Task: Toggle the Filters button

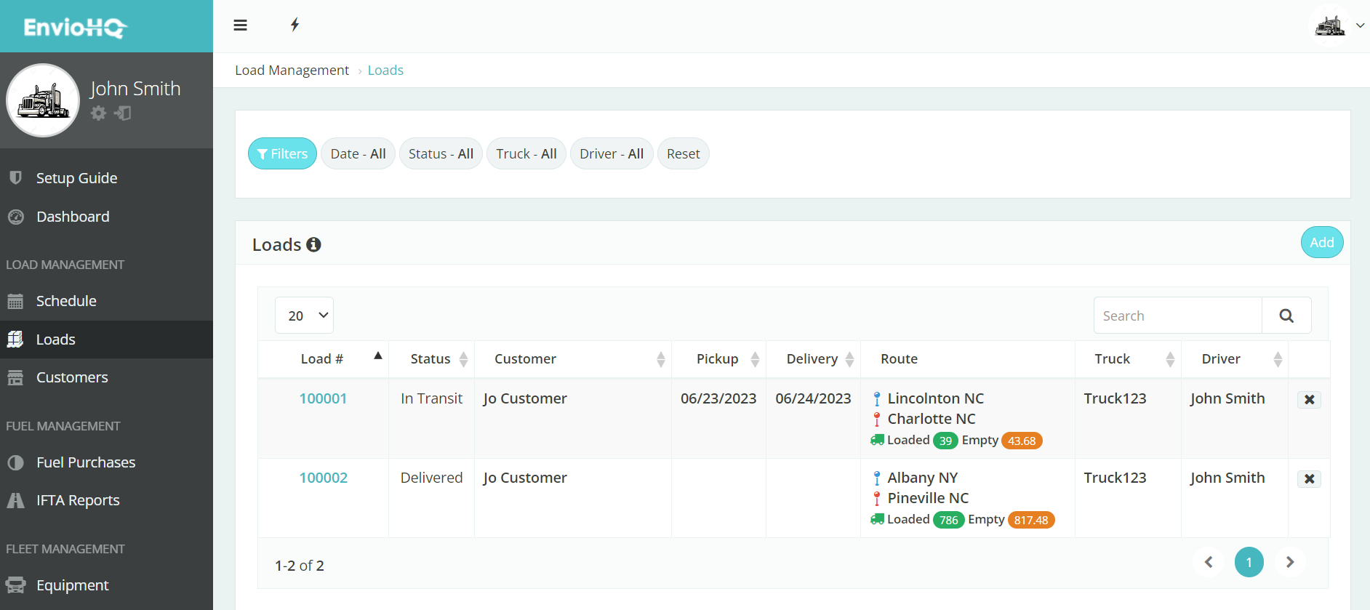Action: 282,154
